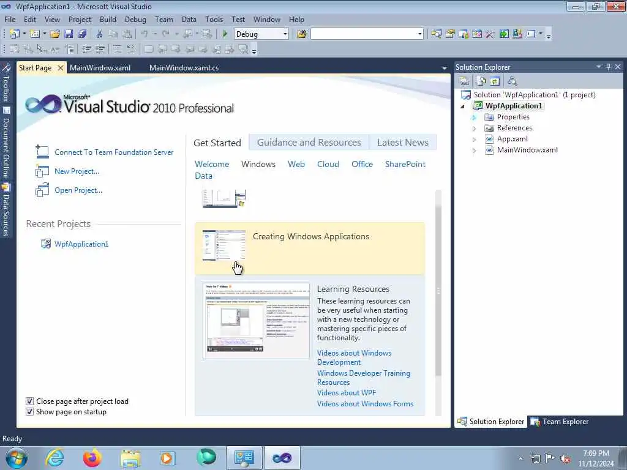The image size is (627, 470).
Task: Open the Debug menu
Action: pos(135,19)
